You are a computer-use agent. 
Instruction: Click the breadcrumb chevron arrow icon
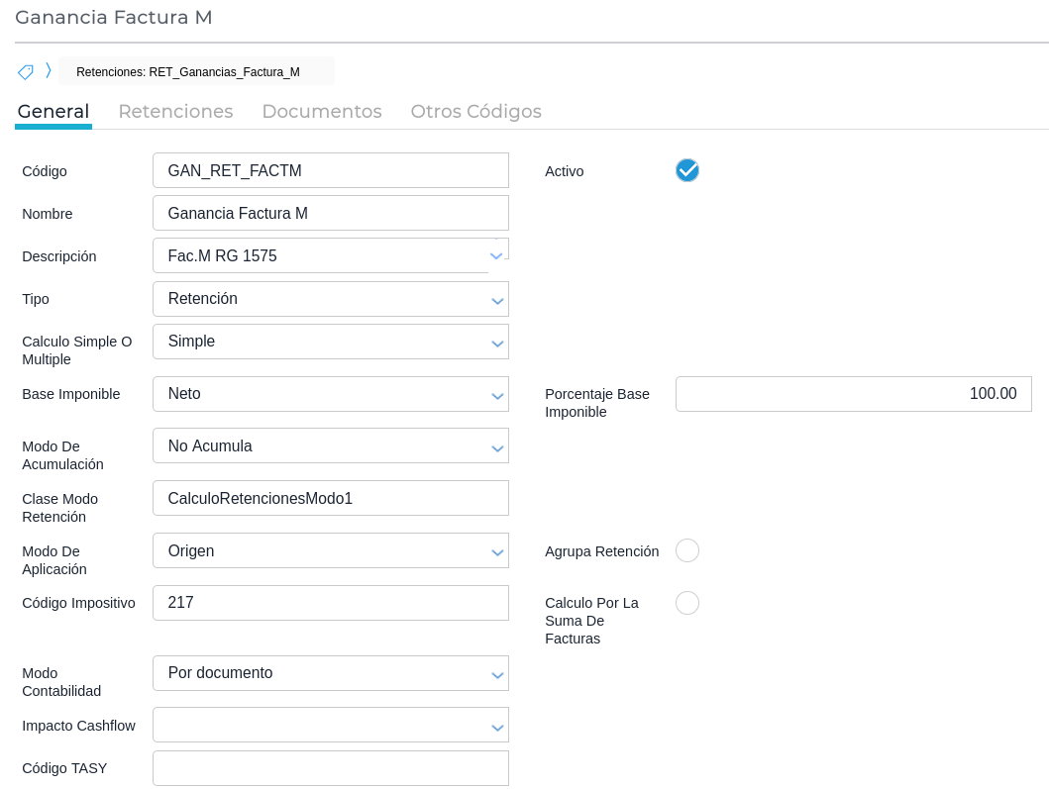pyautogui.click(x=48, y=71)
